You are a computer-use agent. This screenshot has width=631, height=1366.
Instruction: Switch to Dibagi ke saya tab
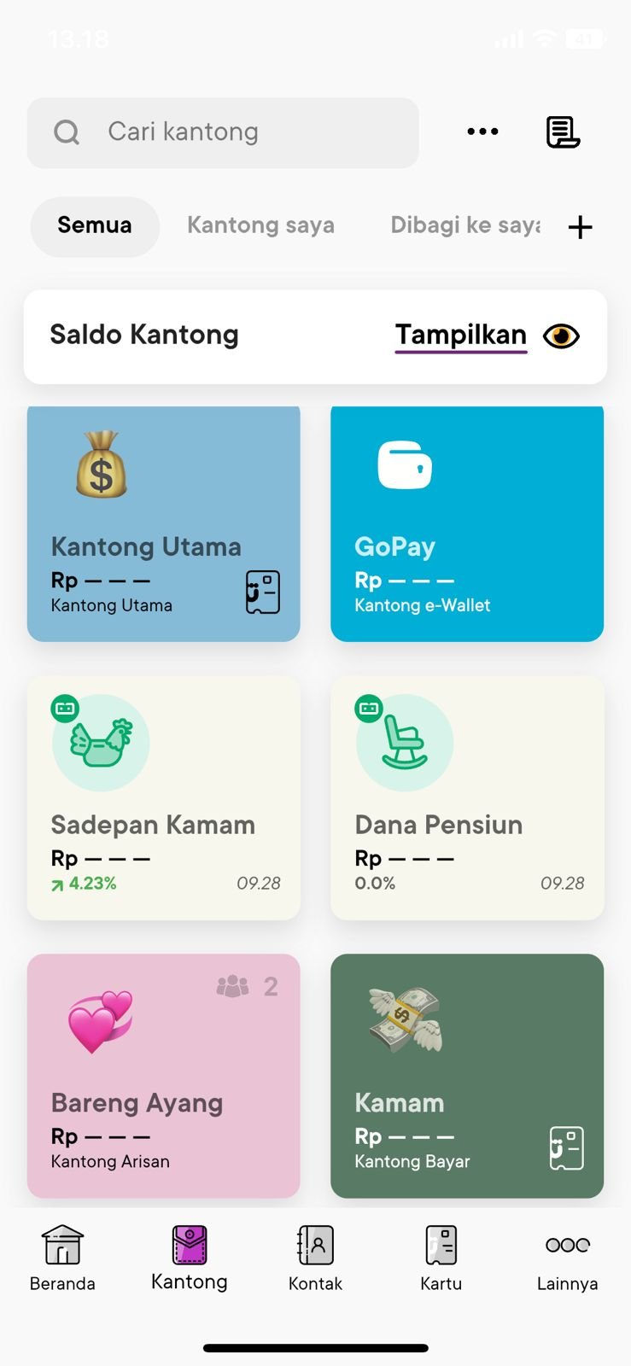[464, 225]
